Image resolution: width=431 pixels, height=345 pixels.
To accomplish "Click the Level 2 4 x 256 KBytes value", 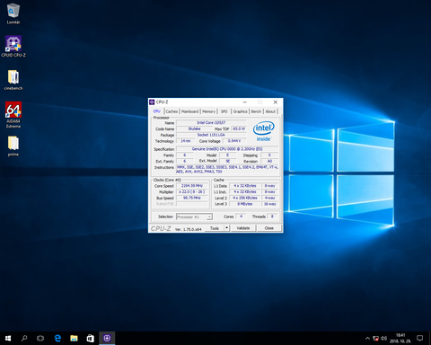I will tap(245, 198).
